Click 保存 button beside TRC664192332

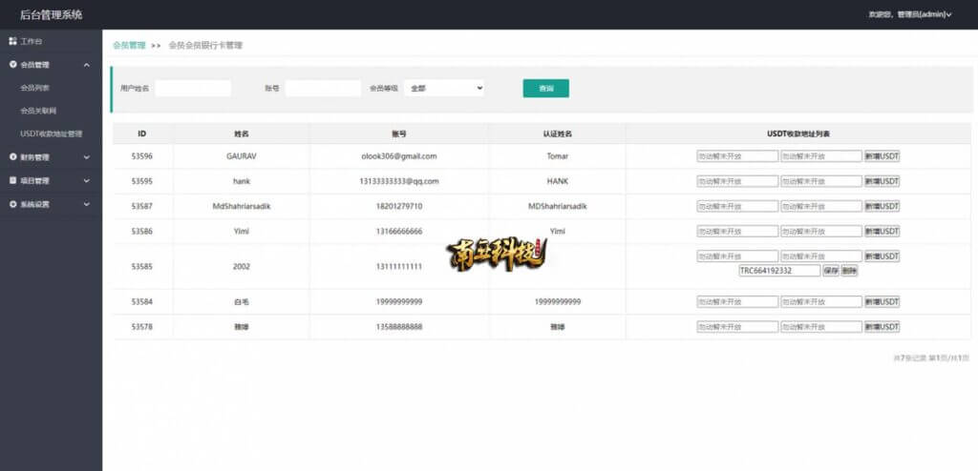click(x=831, y=271)
